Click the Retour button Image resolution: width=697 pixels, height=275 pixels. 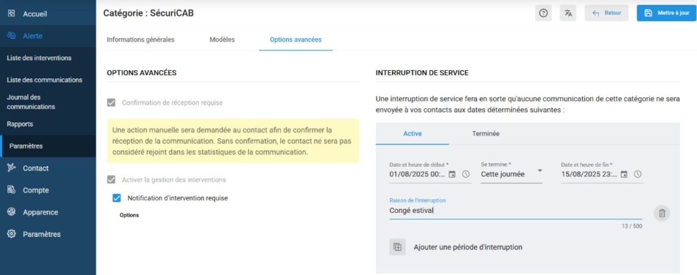(x=606, y=13)
